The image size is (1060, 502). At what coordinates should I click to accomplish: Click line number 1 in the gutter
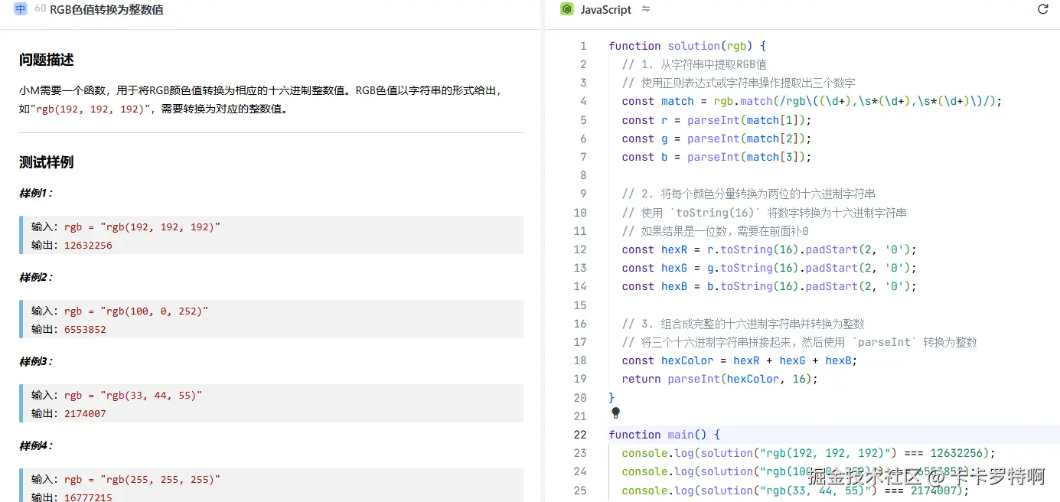pos(582,46)
